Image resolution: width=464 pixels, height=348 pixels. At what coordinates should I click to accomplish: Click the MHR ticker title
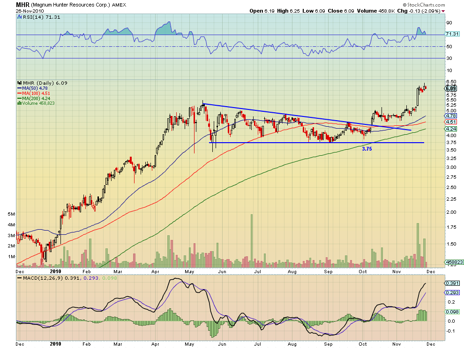(x=23, y=5)
